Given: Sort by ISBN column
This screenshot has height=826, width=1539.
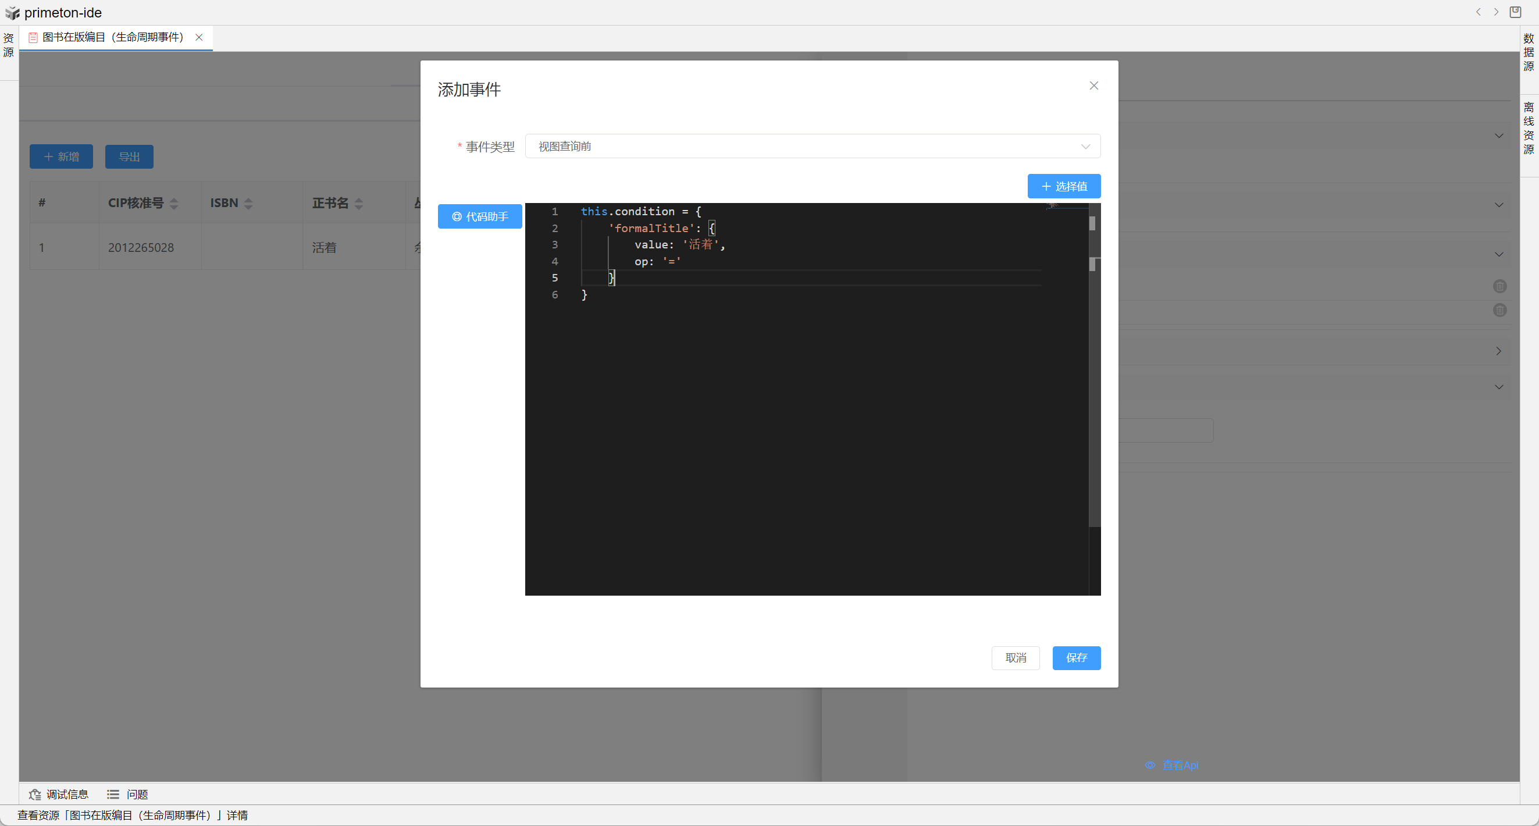Looking at the screenshot, I should (x=248, y=203).
